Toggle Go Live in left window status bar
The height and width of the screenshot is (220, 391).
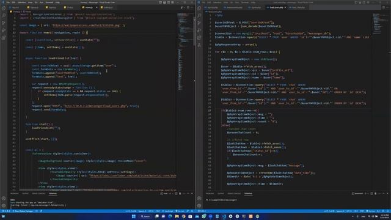coord(180,211)
